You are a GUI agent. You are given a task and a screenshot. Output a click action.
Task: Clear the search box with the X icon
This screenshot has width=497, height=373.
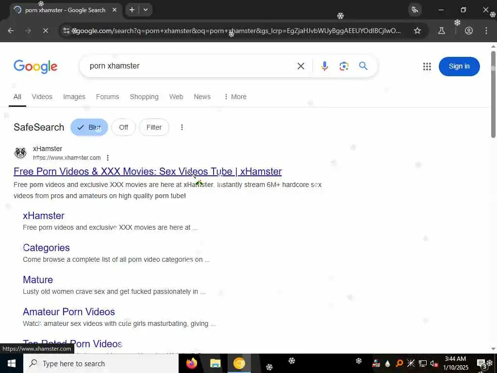[301, 66]
